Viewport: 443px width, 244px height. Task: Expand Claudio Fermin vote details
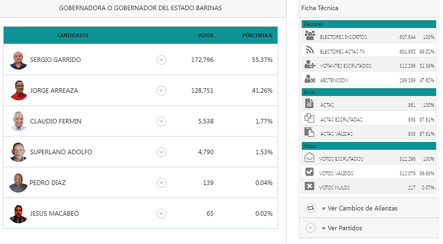coord(161,121)
